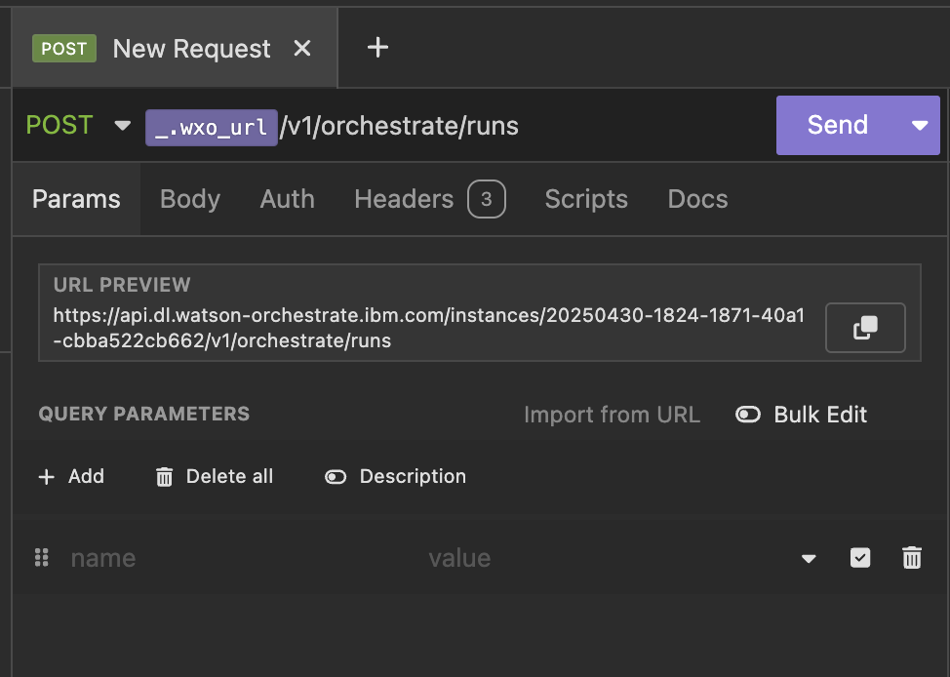
Task: Open the Headers tab
Action: (429, 199)
